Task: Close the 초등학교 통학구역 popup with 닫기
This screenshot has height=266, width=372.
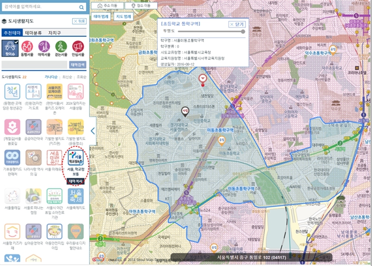Action: click(x=237, y=24)
